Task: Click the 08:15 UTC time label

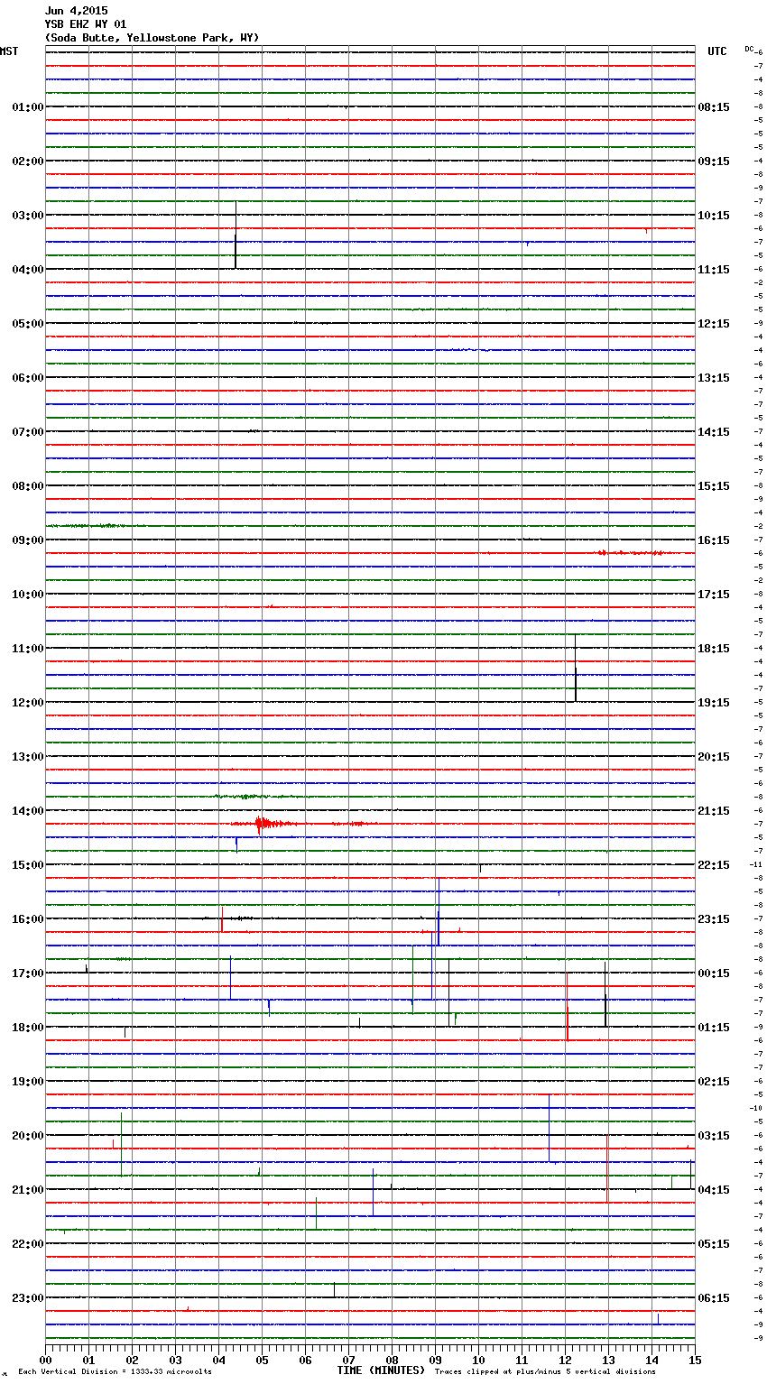Action: point(714,107)
